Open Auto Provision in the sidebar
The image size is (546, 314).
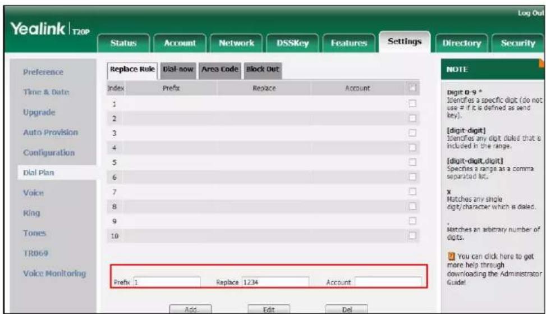click(51, 133)
